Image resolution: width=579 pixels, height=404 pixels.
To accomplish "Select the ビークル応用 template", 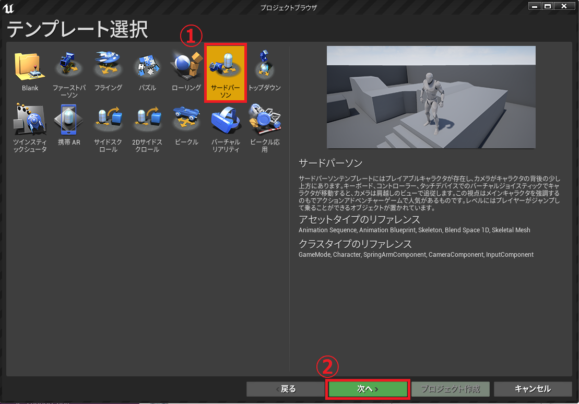I will (265, 128).
